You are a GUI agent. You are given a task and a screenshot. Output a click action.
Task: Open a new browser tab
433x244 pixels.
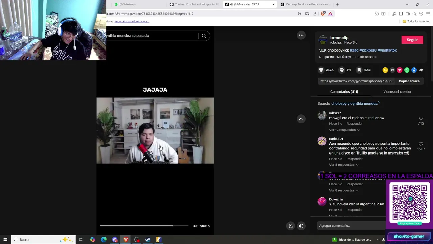337,4
